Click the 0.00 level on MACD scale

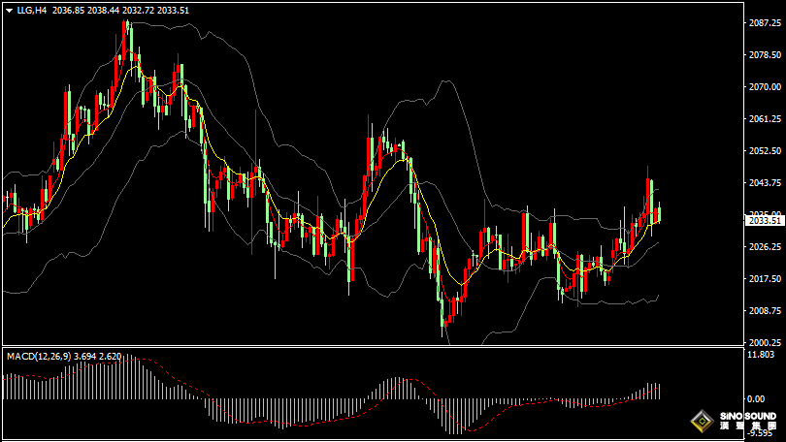click(757, 398)
